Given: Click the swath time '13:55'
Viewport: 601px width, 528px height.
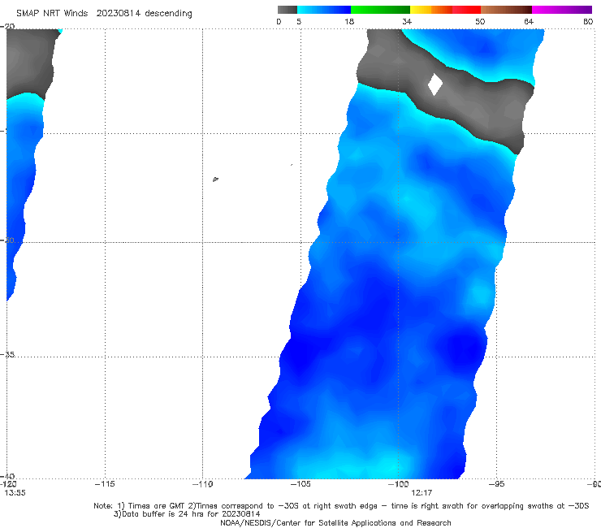Looking at the screenshot, I should click(x=15, y=493).
